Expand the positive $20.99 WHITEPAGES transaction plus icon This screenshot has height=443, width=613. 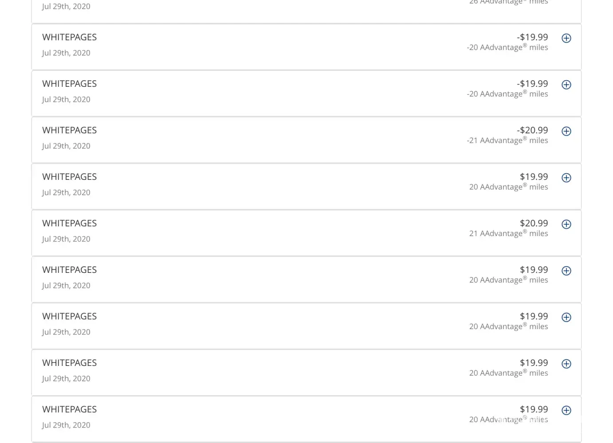click(566, 224)
